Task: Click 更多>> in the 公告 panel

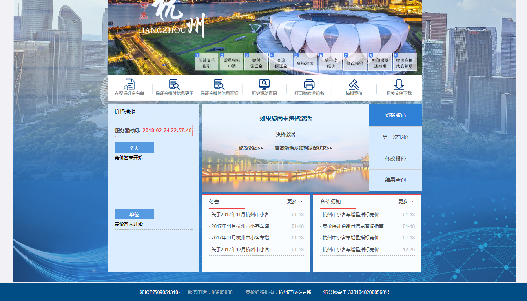Action: 294,202
